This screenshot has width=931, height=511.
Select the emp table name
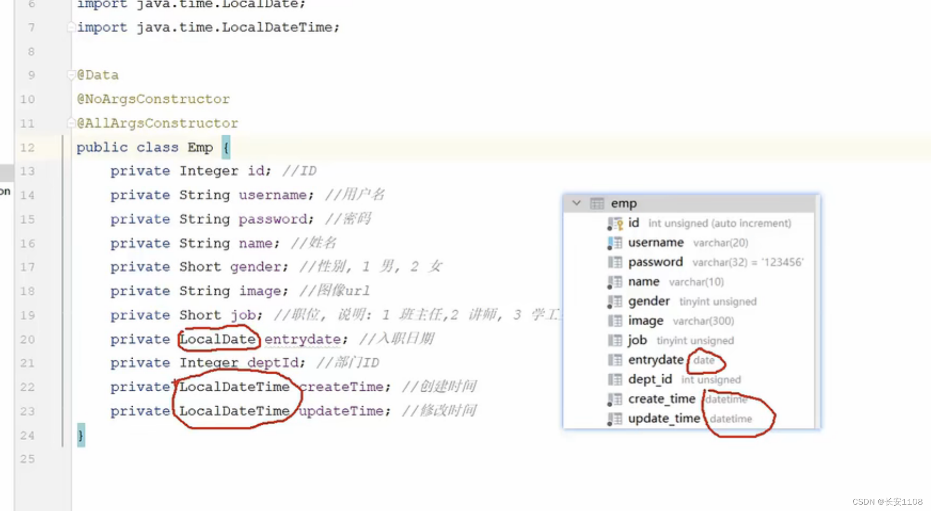[624, 203]
